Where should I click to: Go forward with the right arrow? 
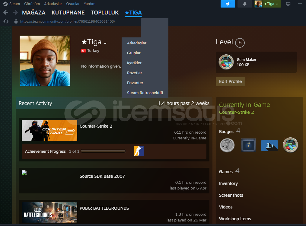pos(15,13)
